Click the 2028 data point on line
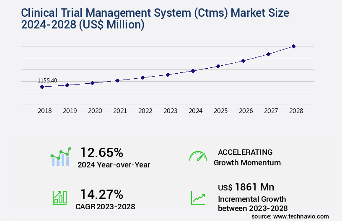The height and width of the screenshot is (221, 342). coord(293,46)
